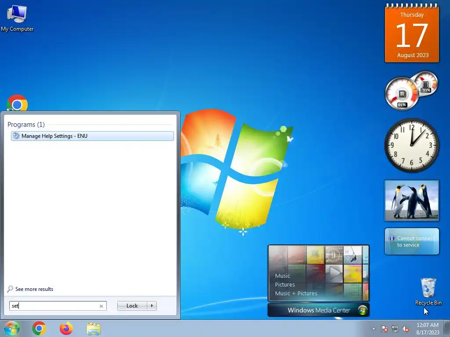Clear the search text with the X
450x337 pixels.
point(101,306)
